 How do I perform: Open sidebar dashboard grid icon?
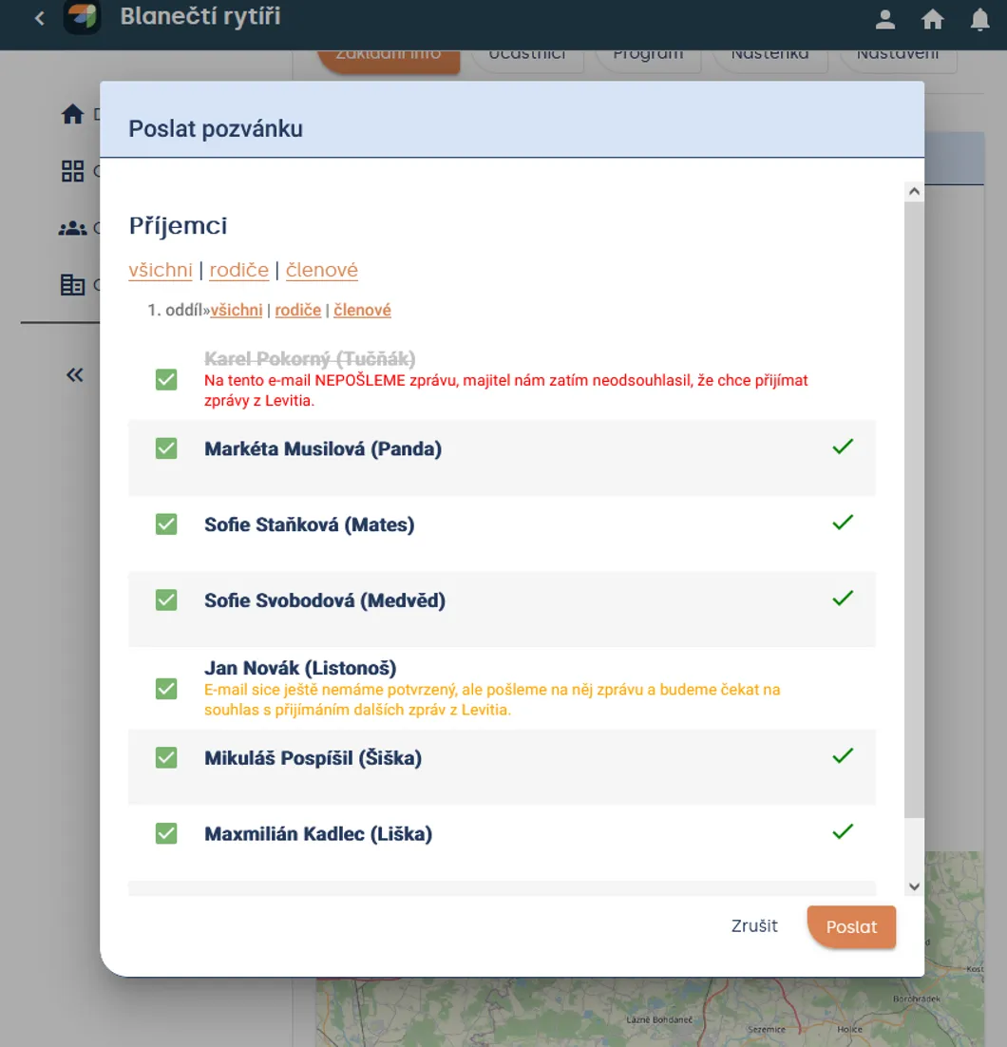click(72, 171)
